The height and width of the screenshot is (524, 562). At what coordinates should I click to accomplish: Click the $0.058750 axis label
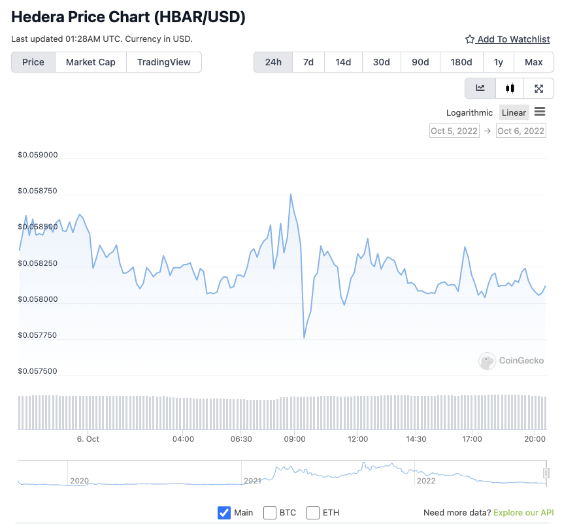coord(37,191)
